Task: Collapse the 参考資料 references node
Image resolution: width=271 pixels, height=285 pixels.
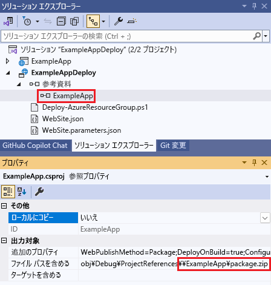Action: [x=19, y=84]
